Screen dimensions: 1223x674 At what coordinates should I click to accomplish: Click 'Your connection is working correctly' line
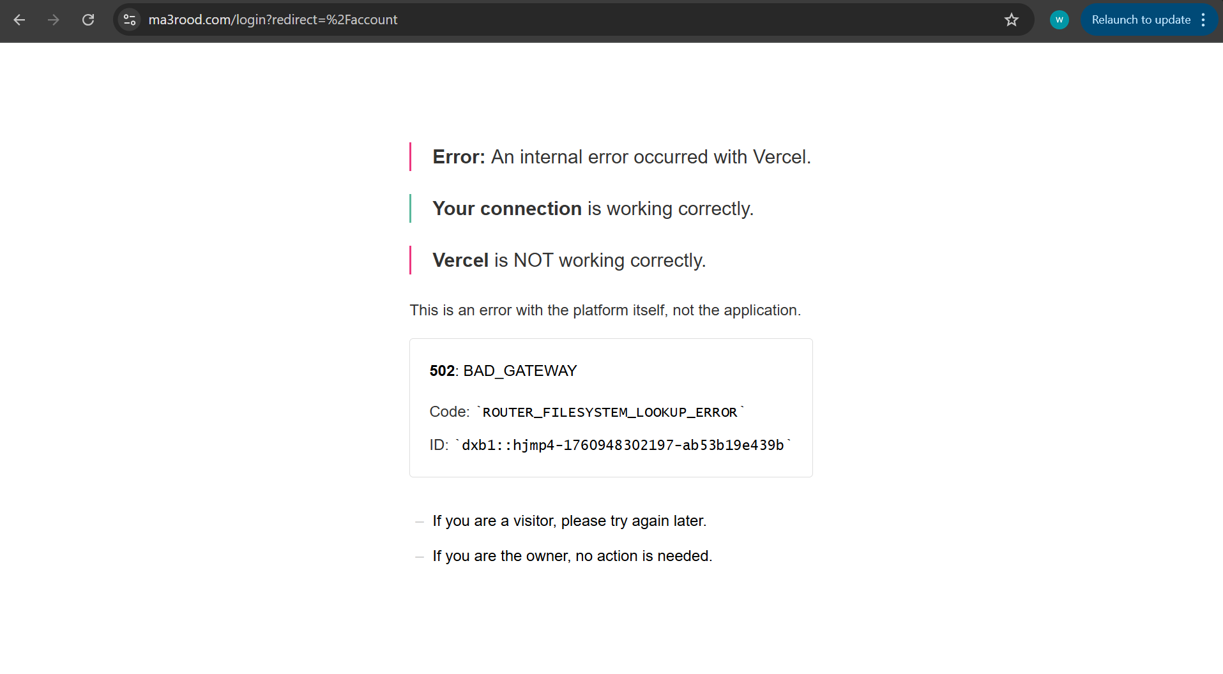(593, 209)
